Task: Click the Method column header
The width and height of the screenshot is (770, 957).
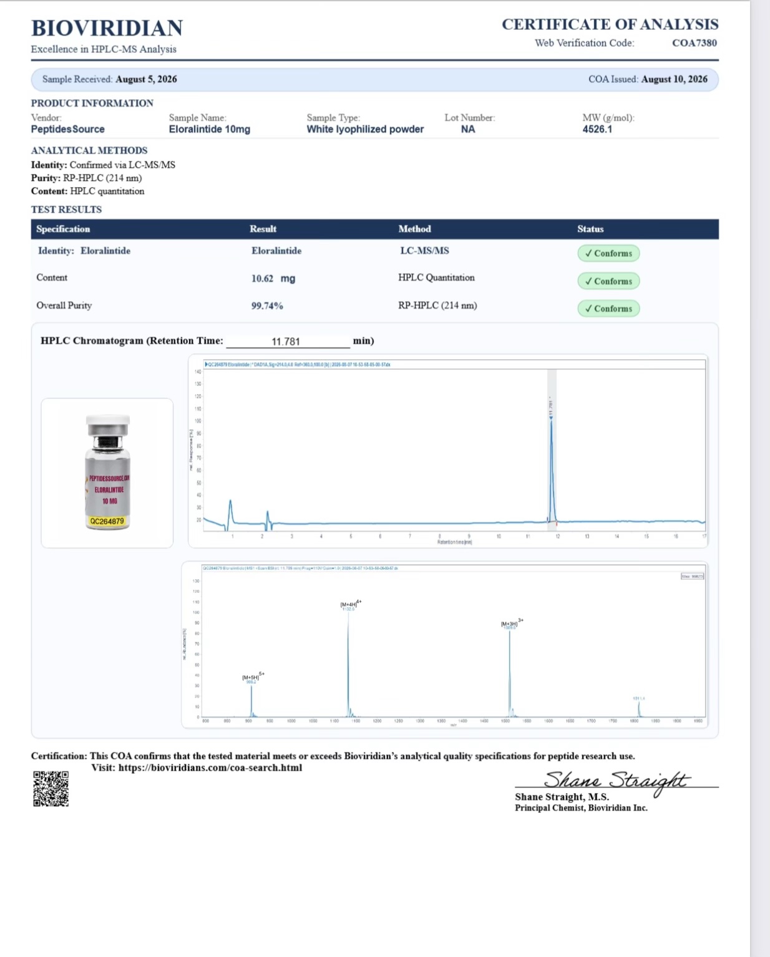Action: [x=415, y=229]
